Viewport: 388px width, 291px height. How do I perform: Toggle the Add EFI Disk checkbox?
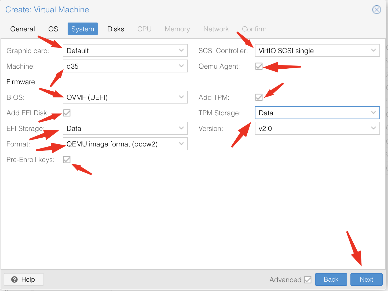tap(67, 113)
